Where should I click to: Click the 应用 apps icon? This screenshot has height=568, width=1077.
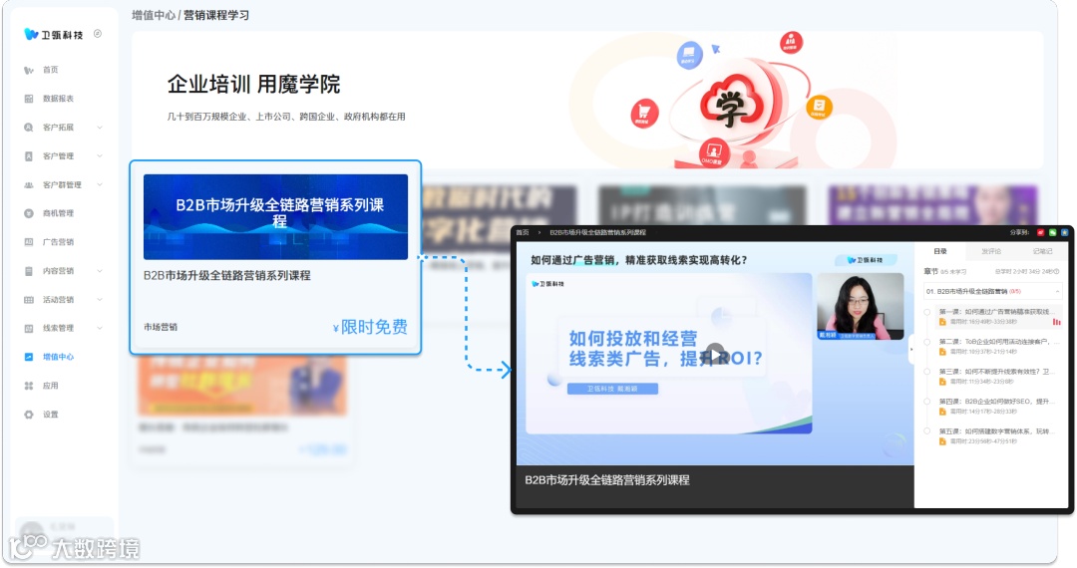point(29,386)
